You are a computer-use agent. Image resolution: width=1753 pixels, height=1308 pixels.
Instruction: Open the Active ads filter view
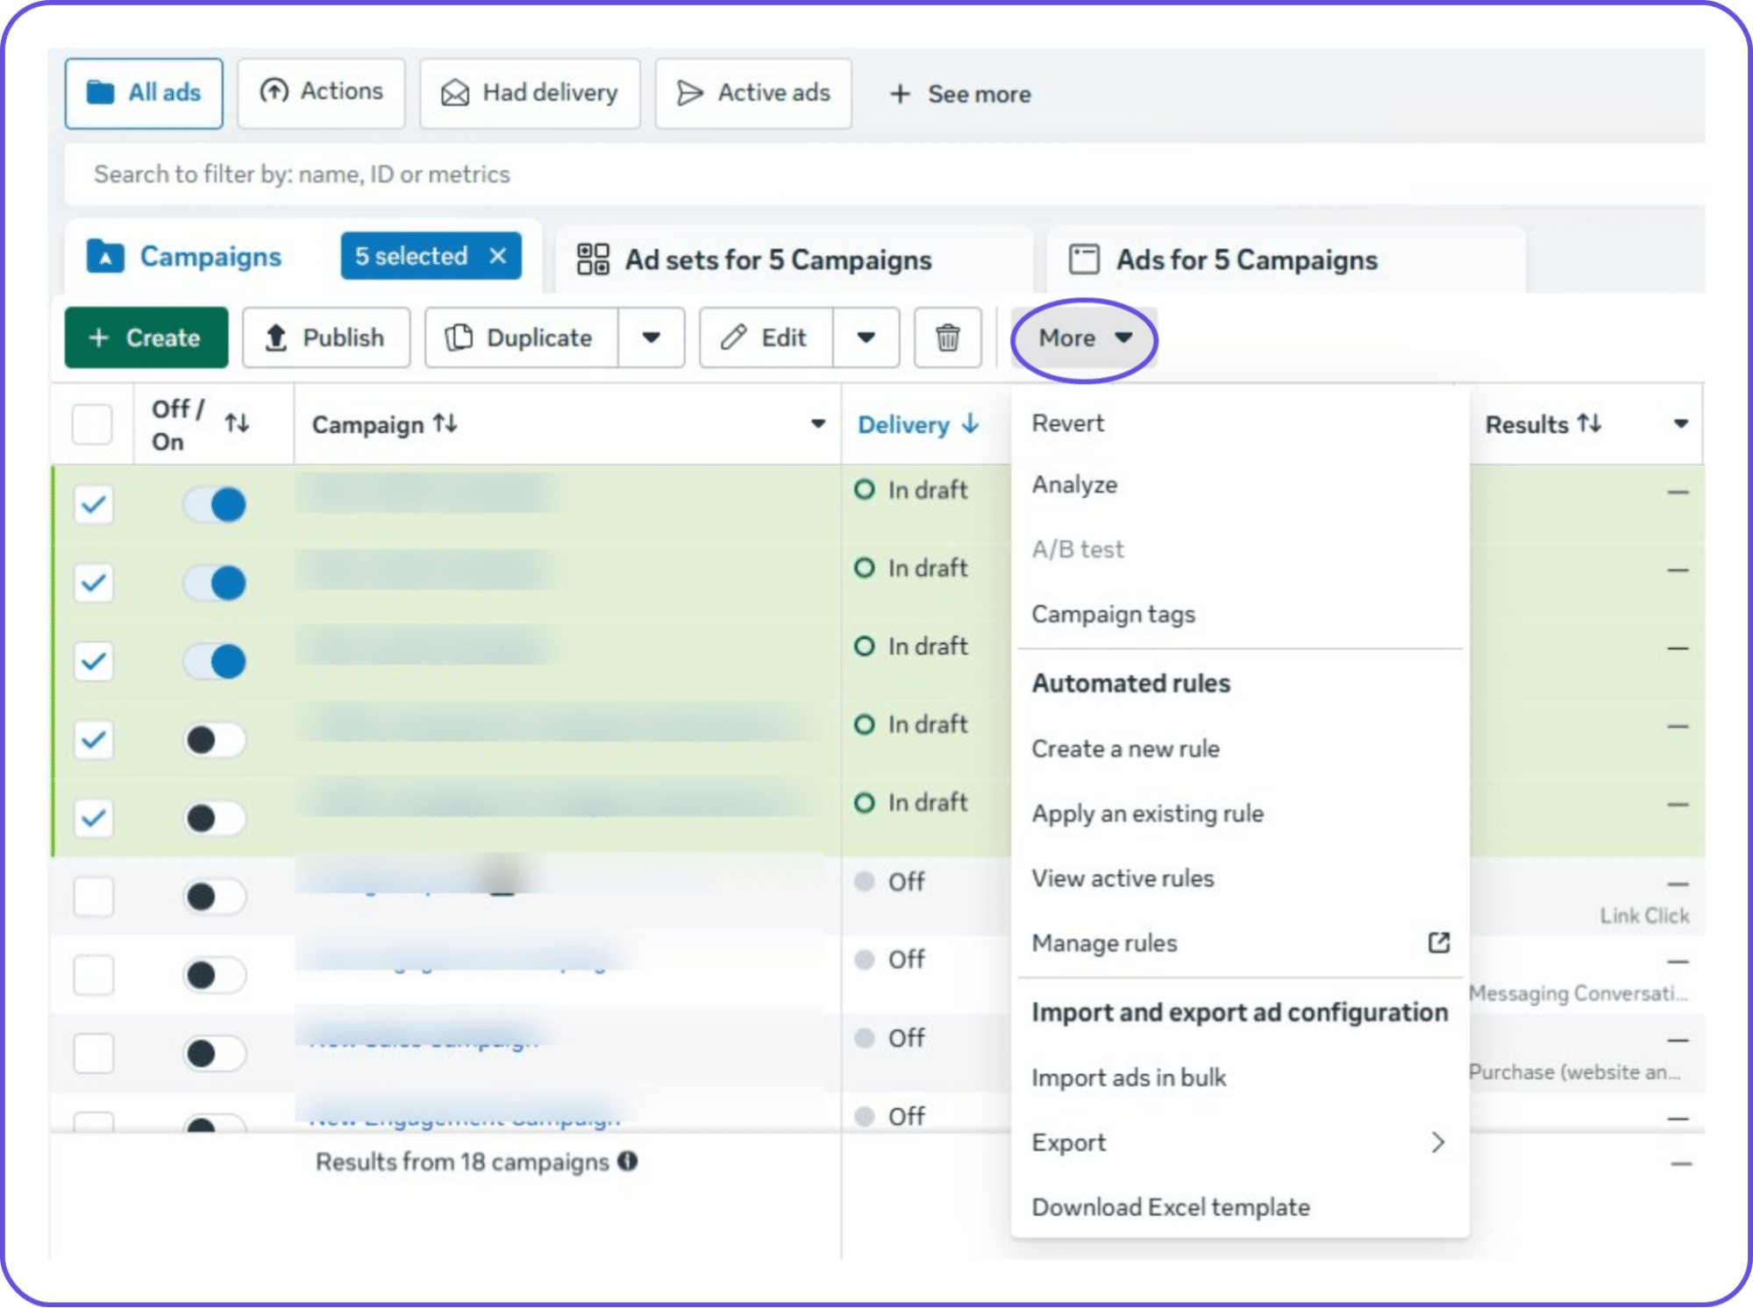click(x=753, y=93)
